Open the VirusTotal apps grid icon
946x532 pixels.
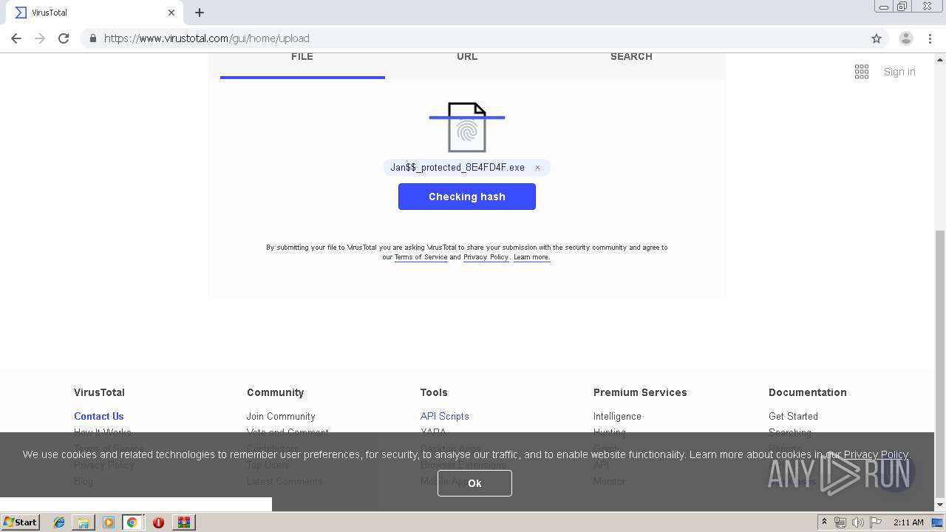tap(862, 72)
